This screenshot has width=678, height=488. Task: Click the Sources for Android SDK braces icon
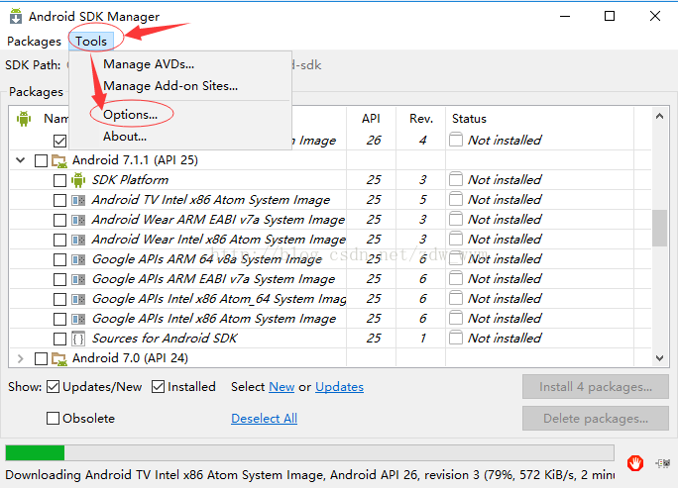point(78,339)
